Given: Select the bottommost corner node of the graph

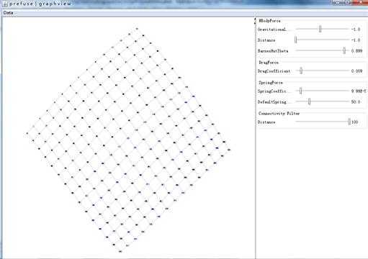Looking at the screenshot, I should (x=120, y=251).
